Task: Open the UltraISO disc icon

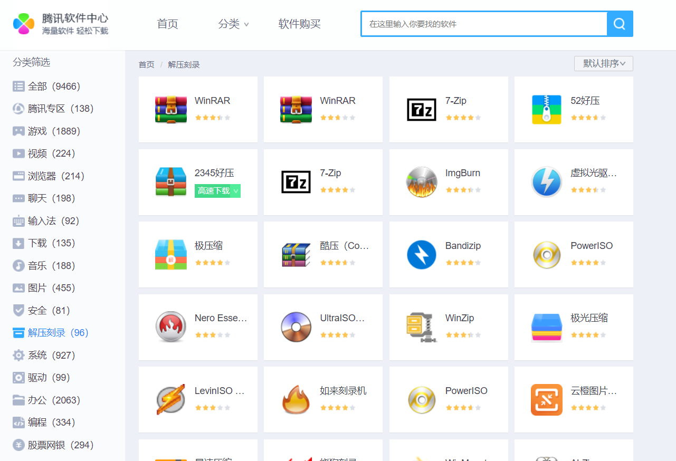Action: click(296, 327)
